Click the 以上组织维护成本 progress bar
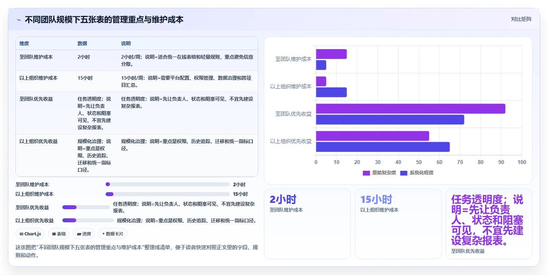Image resolution: width=548 pixels, height=275 pixels. coord(167,194)
